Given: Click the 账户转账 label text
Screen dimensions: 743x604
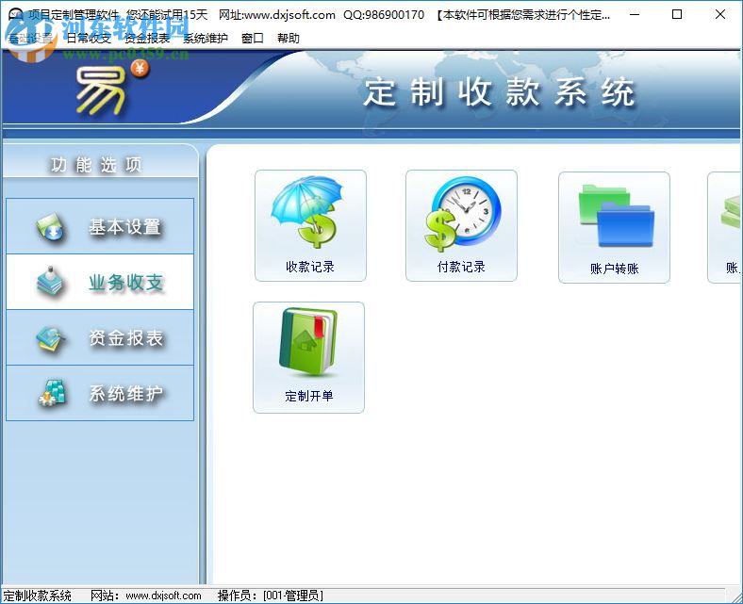Looking at the screenshot, I should point(614,269).
